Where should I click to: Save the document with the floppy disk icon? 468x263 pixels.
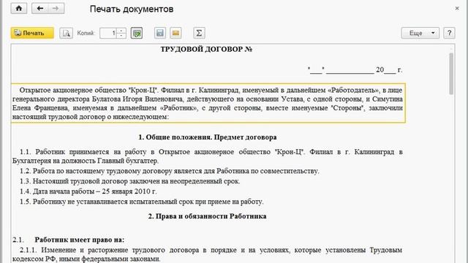click(160, 33)
